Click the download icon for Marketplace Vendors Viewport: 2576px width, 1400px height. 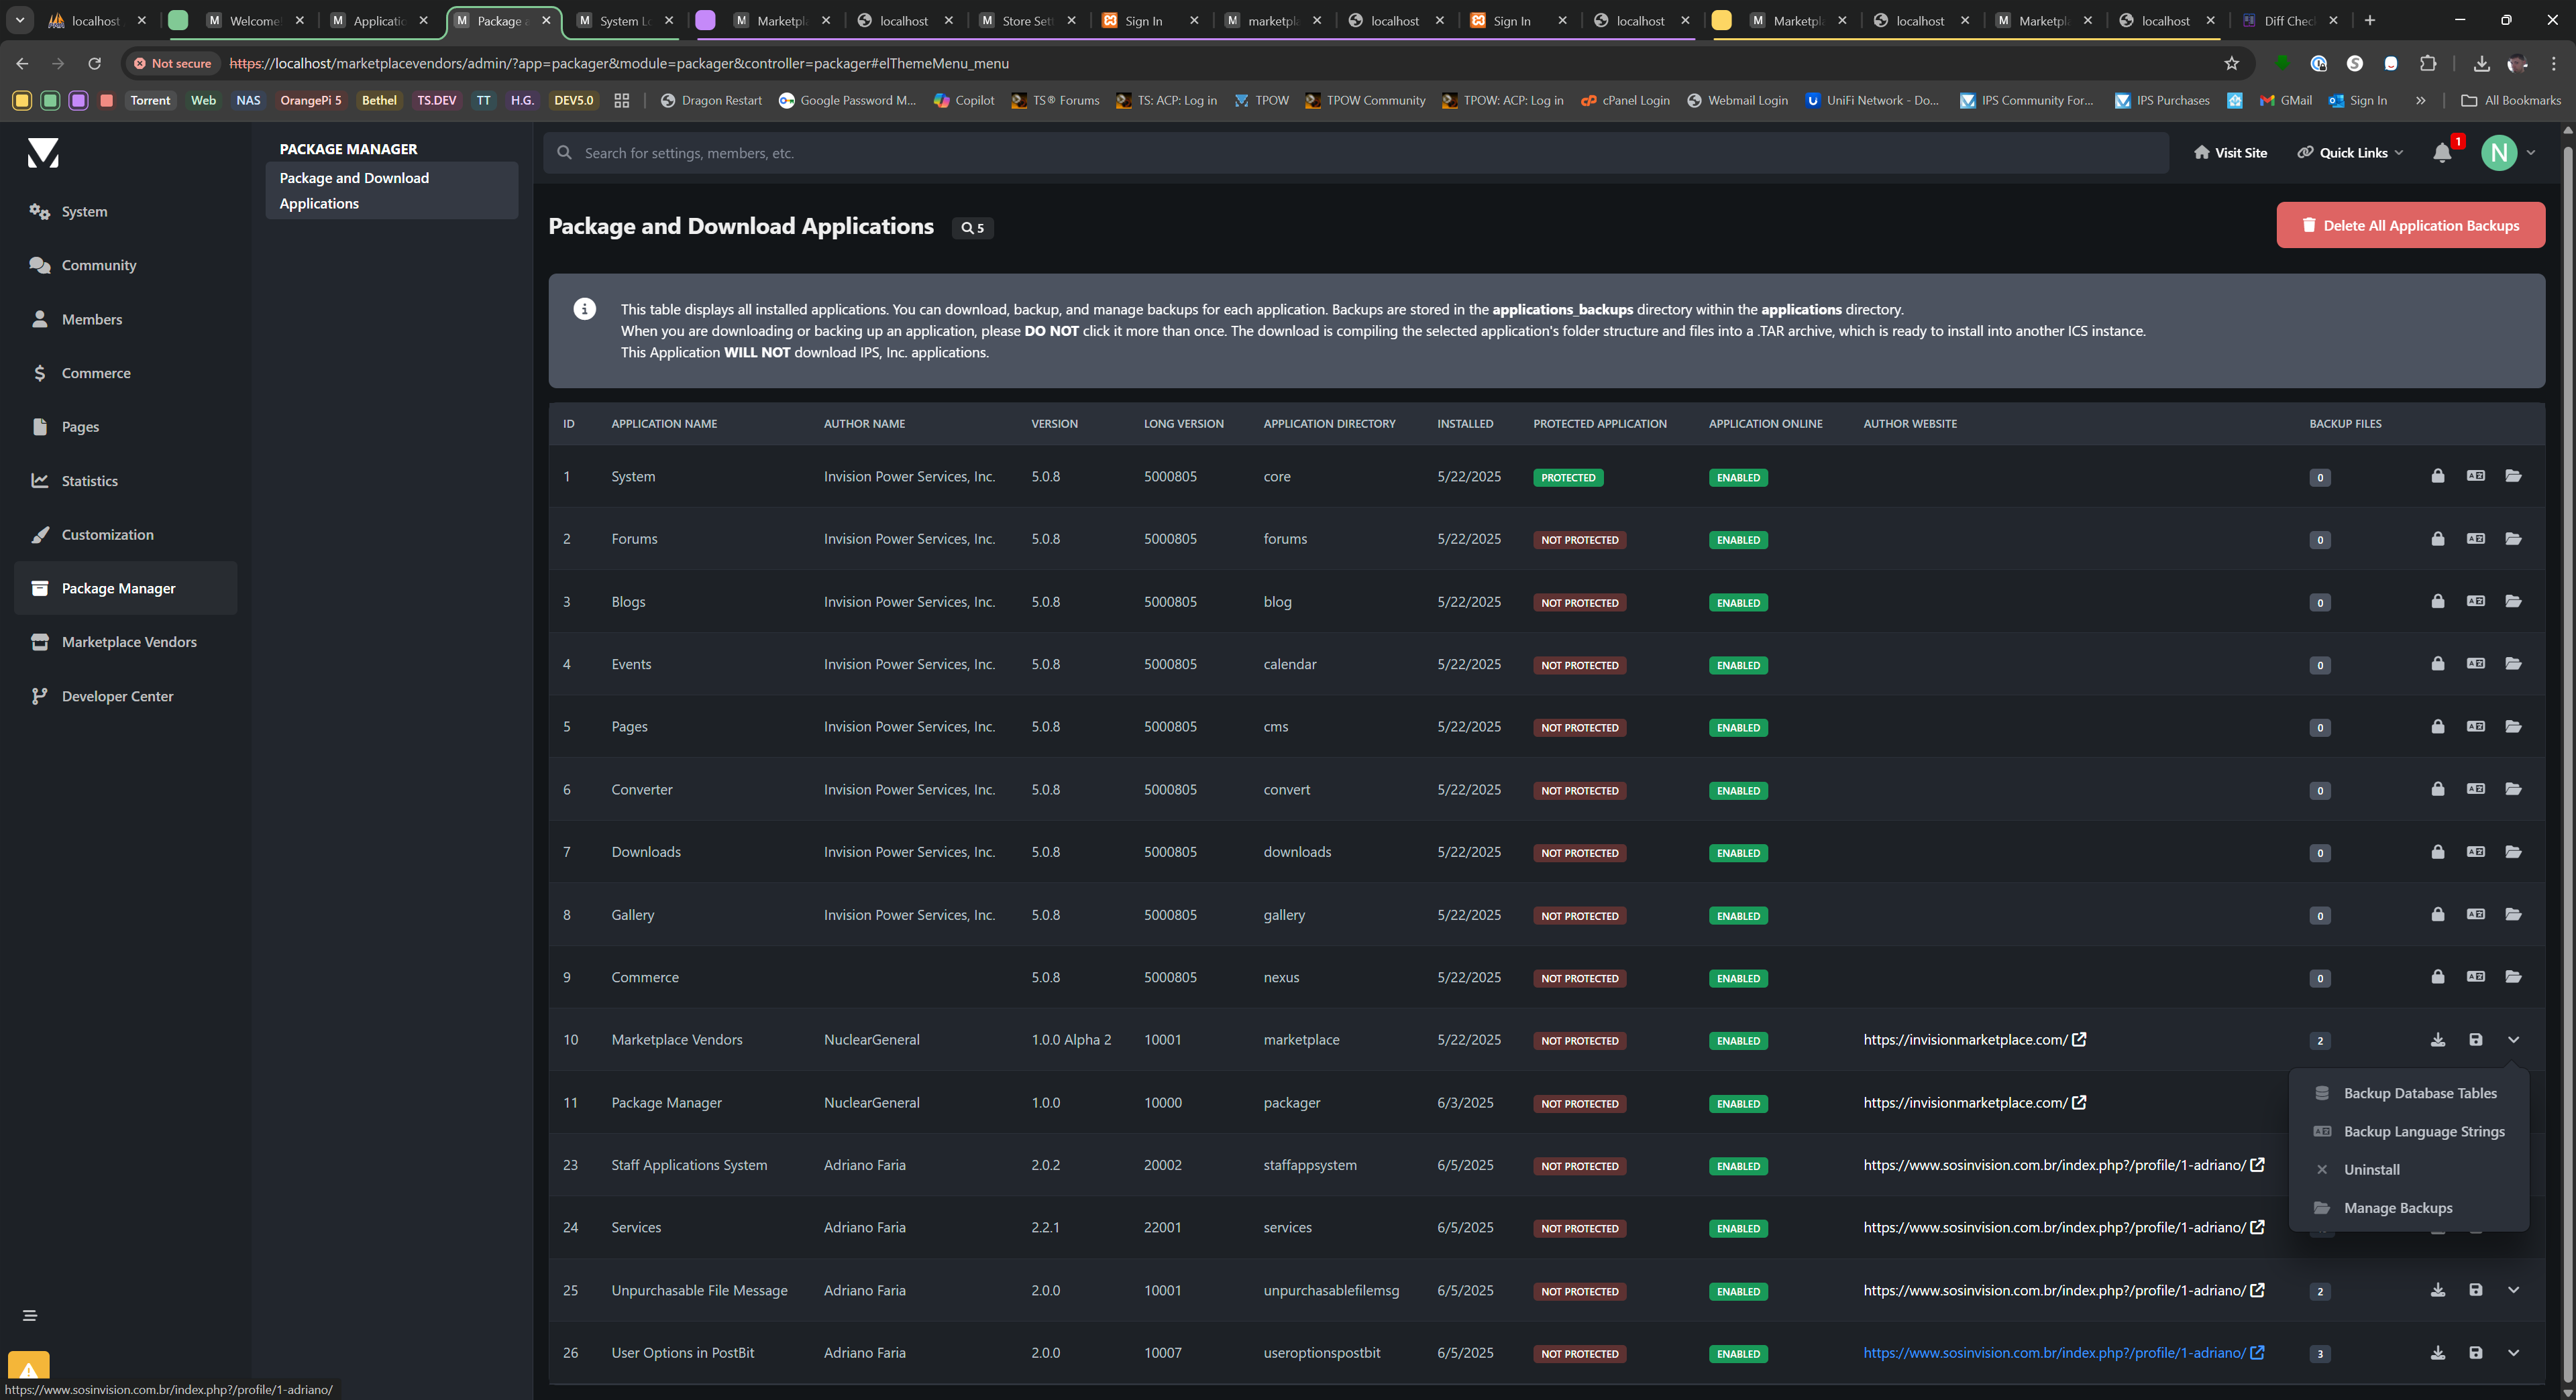(2437, 1039)
